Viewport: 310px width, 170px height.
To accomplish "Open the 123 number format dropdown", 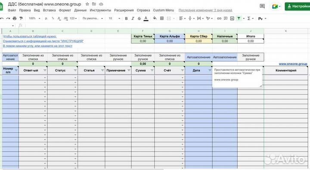I will pyautogui.click(x=73, y=18).
